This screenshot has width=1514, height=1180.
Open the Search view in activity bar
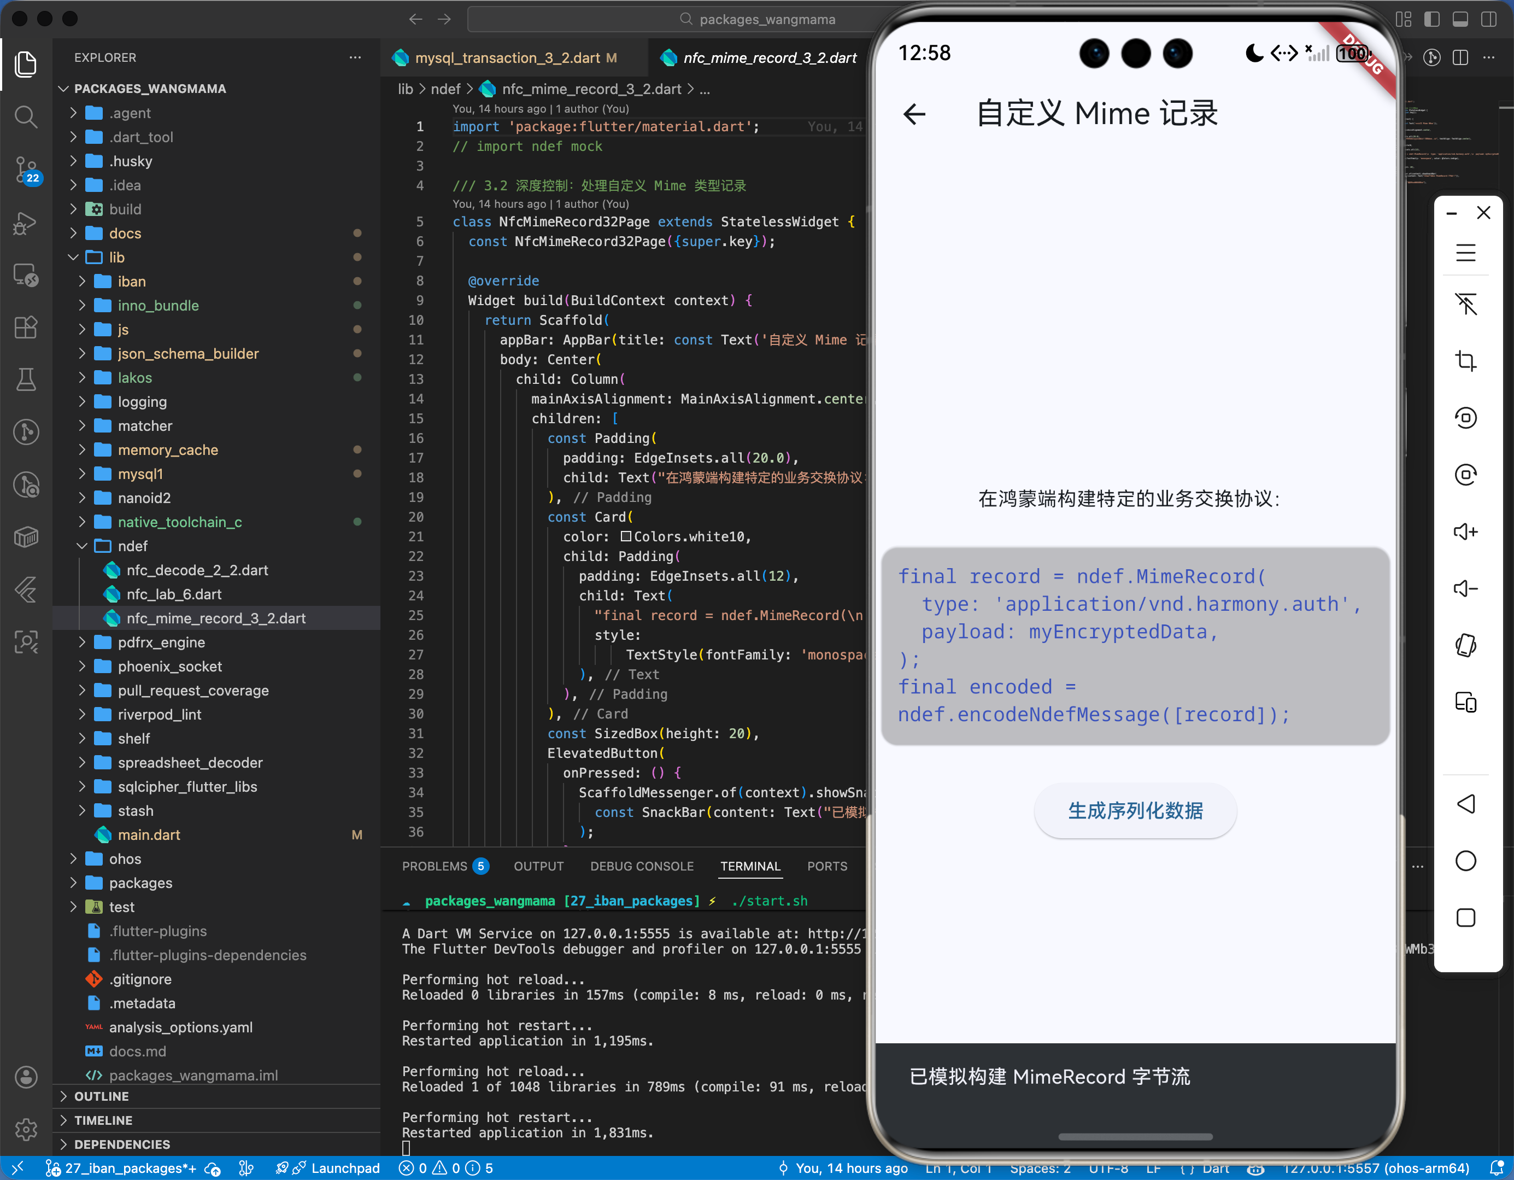point(26,116)
